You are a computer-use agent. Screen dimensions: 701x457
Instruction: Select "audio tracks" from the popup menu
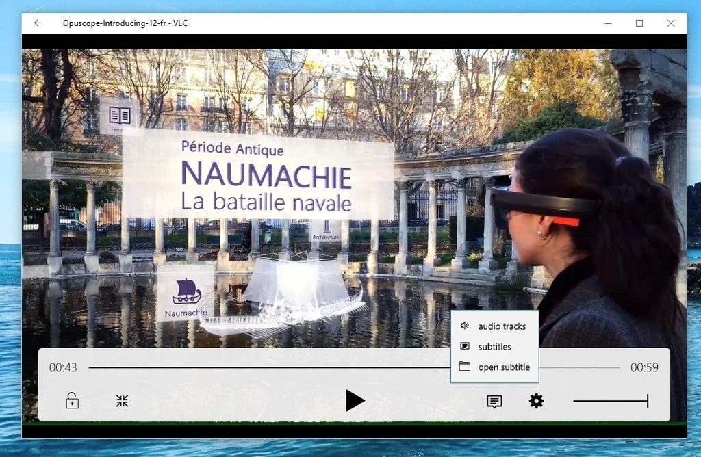click(501, 326)
